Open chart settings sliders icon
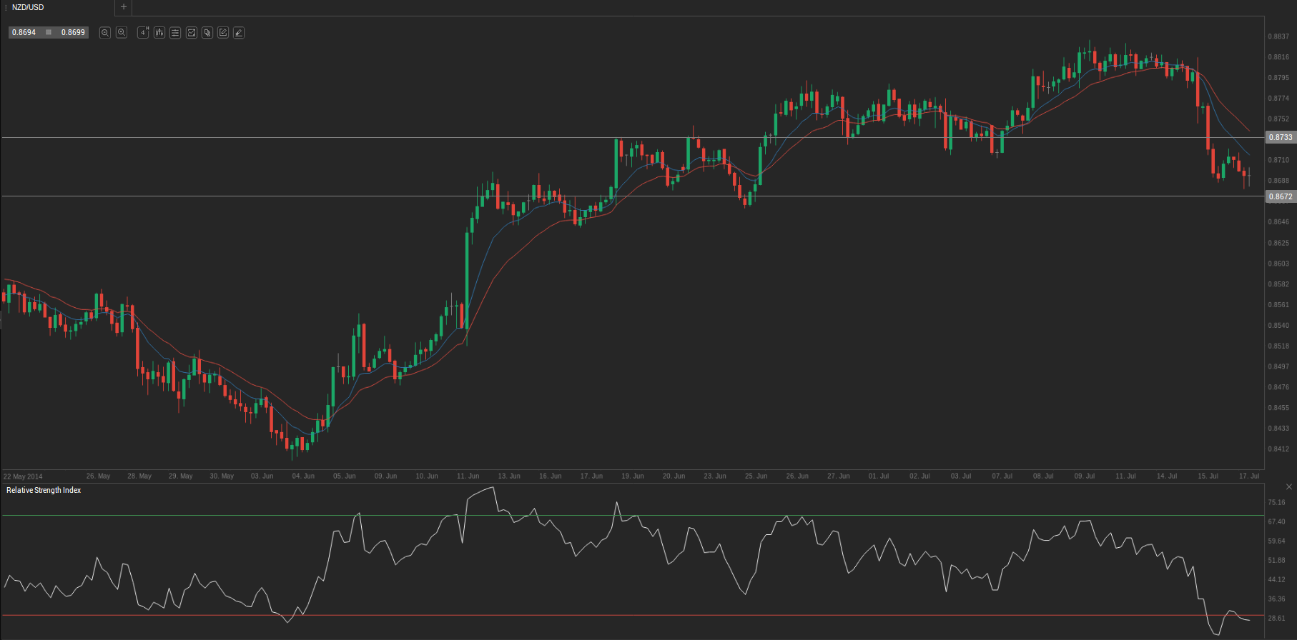1297x640 pixels. [x=175, y=33]
